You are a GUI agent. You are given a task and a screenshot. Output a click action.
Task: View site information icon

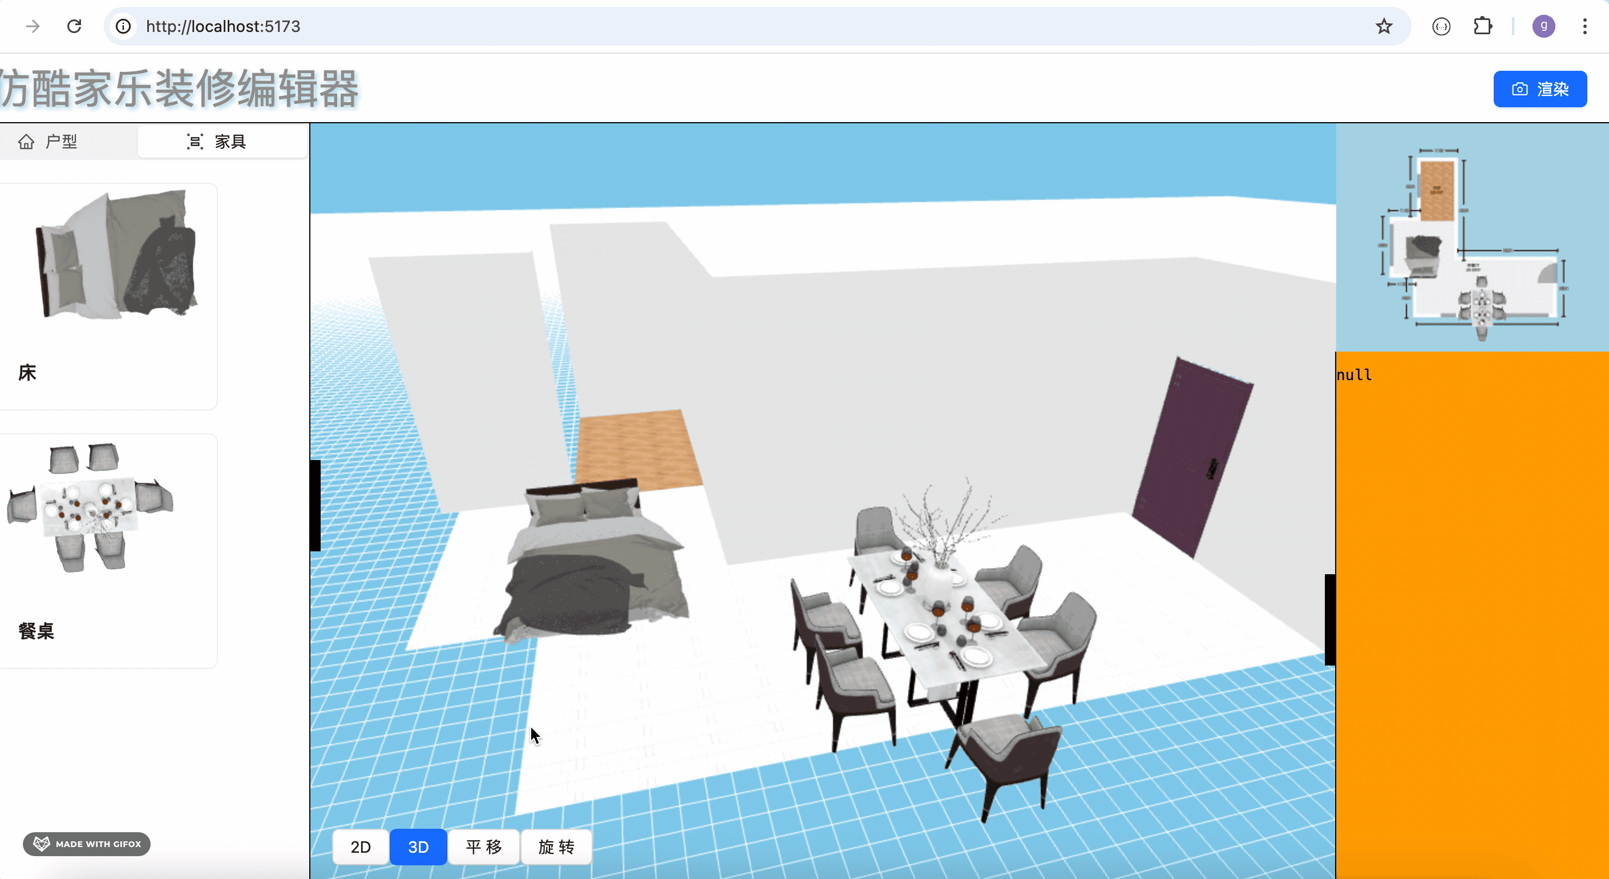124,26
